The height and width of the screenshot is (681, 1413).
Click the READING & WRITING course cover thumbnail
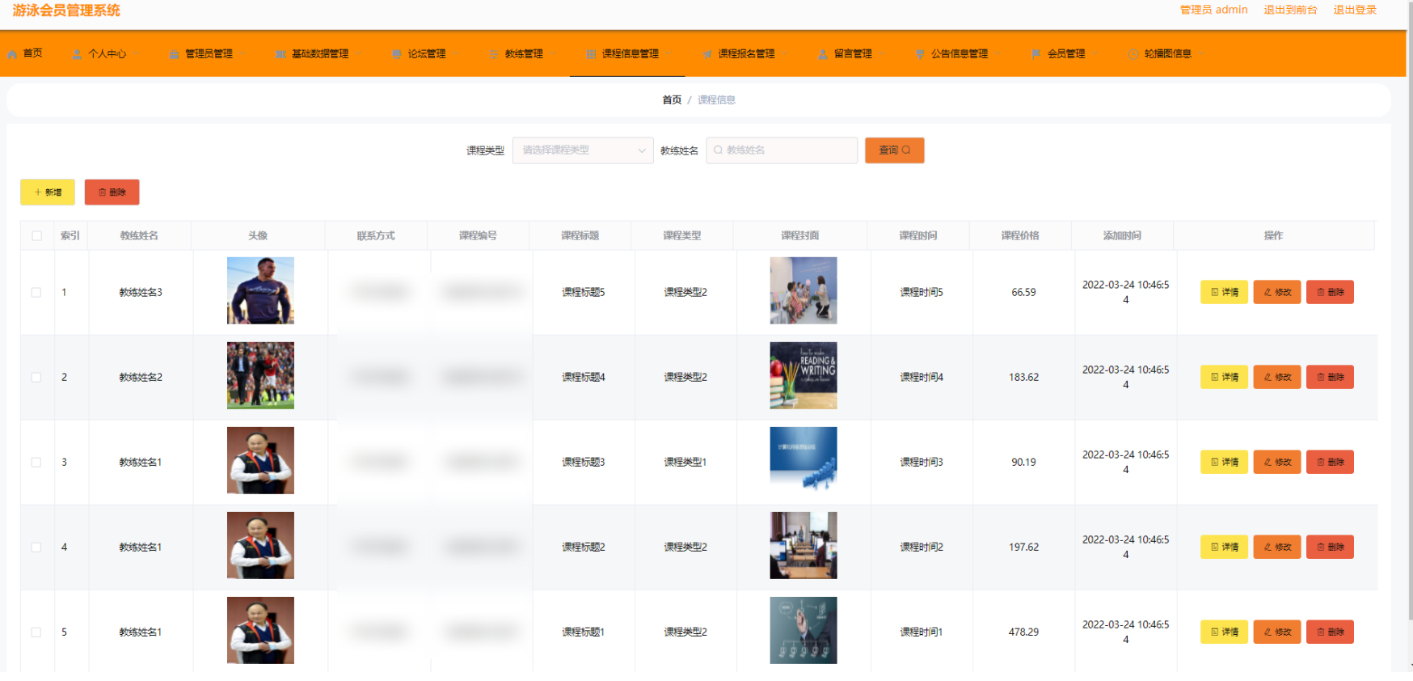click(804, 375)
